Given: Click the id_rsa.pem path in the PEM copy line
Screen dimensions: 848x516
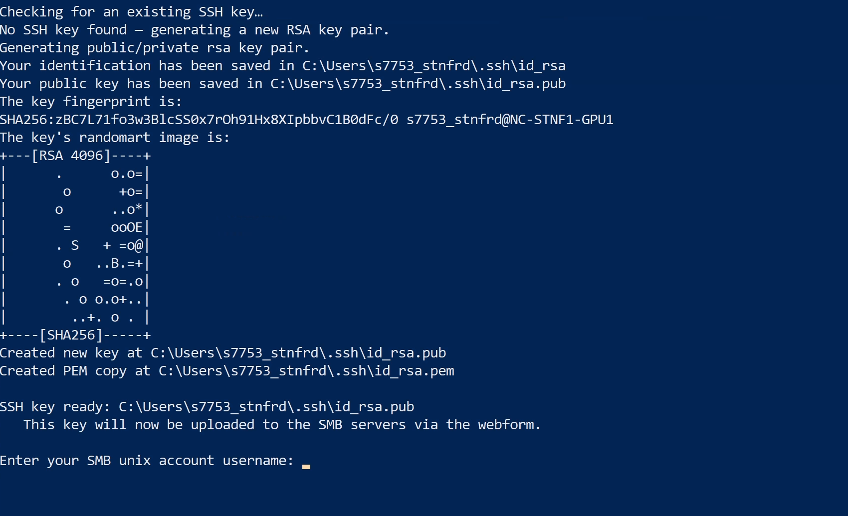Looking at the screenshot, I should pos(306,371).
